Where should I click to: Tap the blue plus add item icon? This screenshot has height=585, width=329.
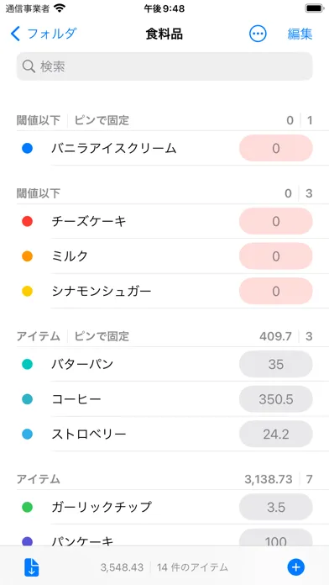(295, 567)
